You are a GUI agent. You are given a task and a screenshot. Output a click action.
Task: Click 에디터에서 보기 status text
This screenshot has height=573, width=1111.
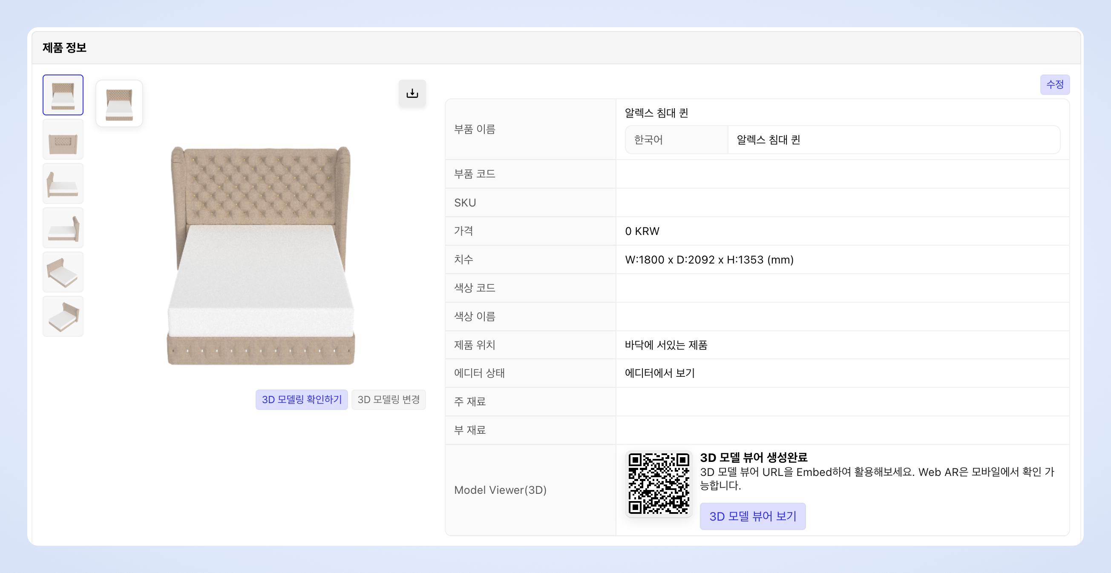pos(659,373)
